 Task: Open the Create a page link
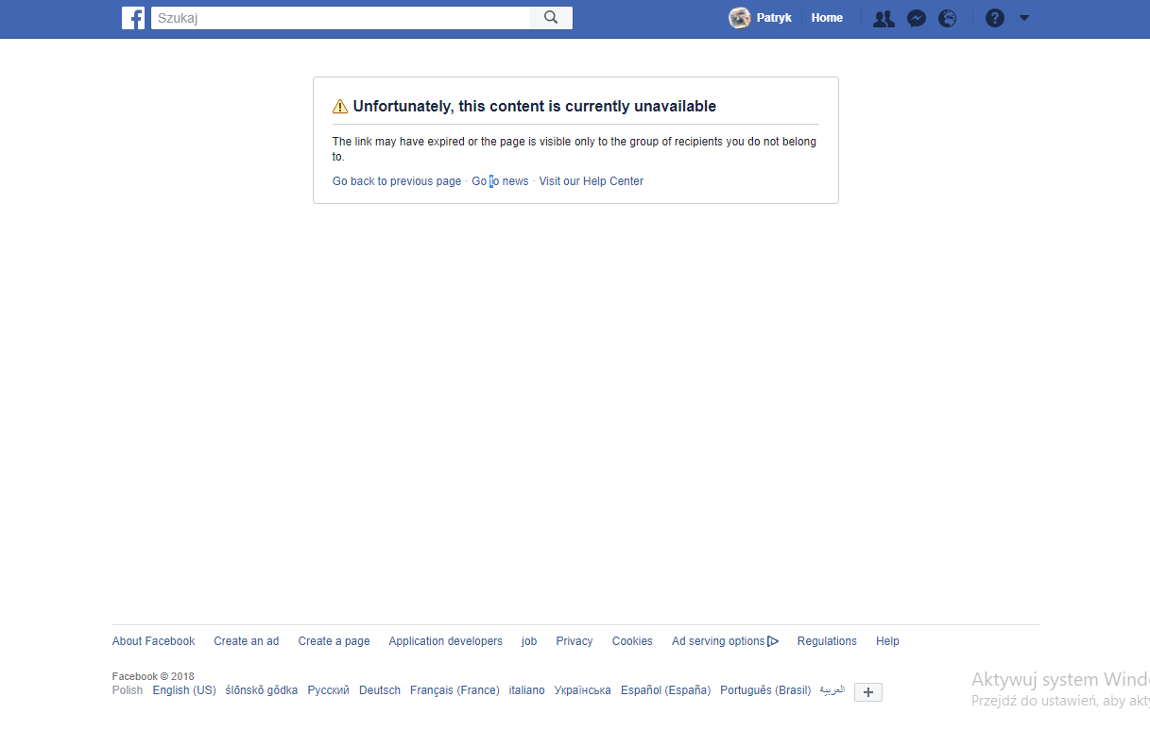point(334,641)
